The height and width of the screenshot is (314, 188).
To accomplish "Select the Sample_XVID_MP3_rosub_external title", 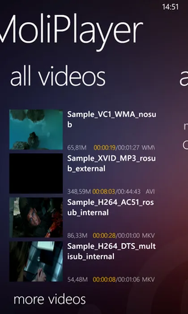I will (x=111, y=163).
